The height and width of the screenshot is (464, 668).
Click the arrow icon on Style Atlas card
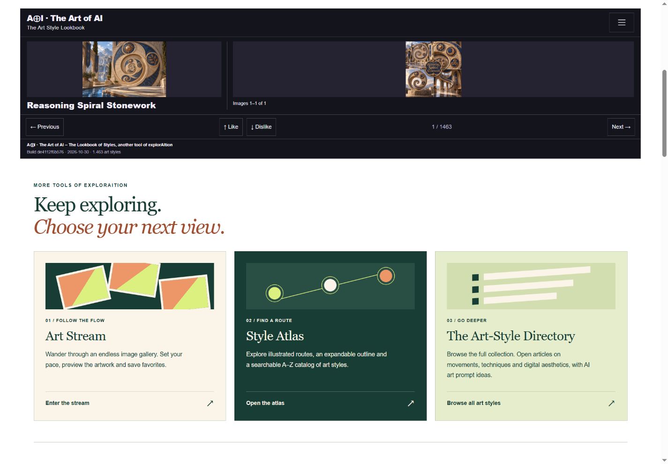point(411,403)
